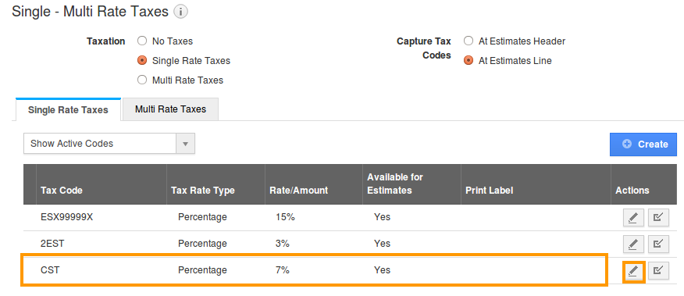Select the No Taxes option

click(142, 41)
